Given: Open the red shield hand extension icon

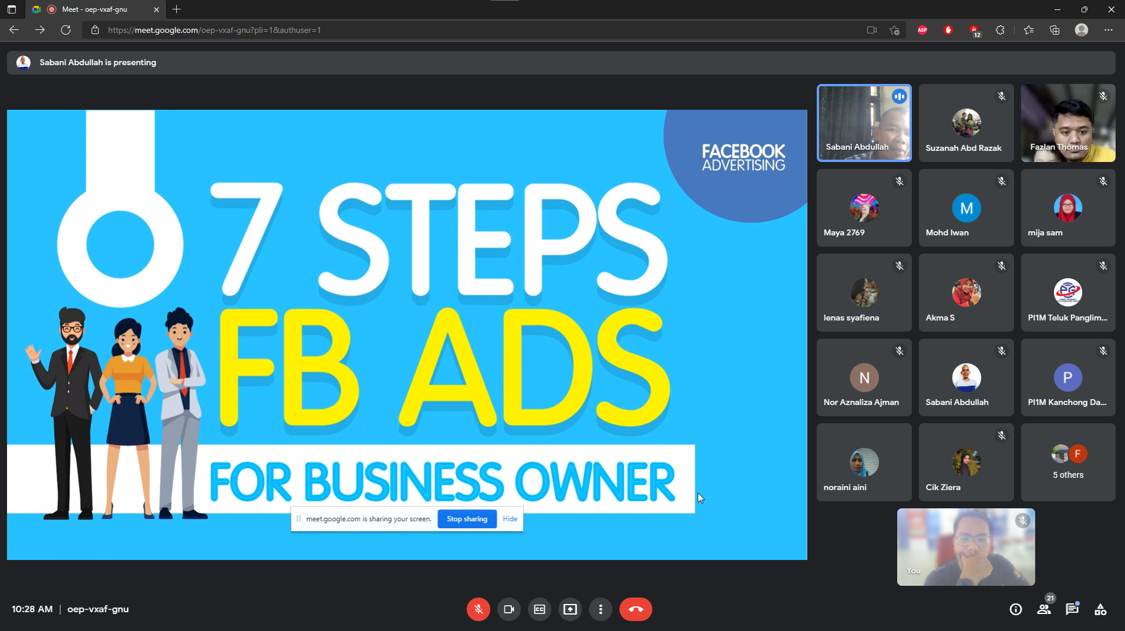Looking at the screenshot, I should (948, 30).
